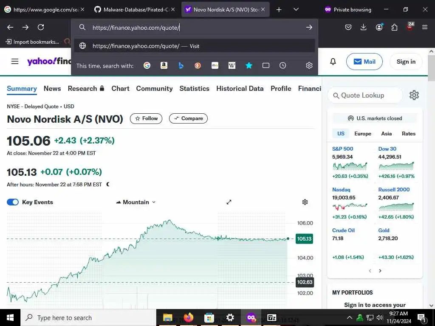Screen dimensions: 435x326
Task: Open chart settings gear
Action: [x=305, y=202]
